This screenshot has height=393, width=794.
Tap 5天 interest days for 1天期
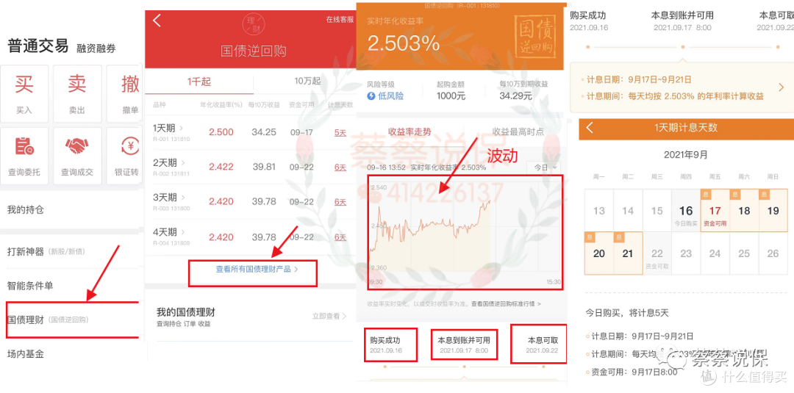tap(340, 132)
